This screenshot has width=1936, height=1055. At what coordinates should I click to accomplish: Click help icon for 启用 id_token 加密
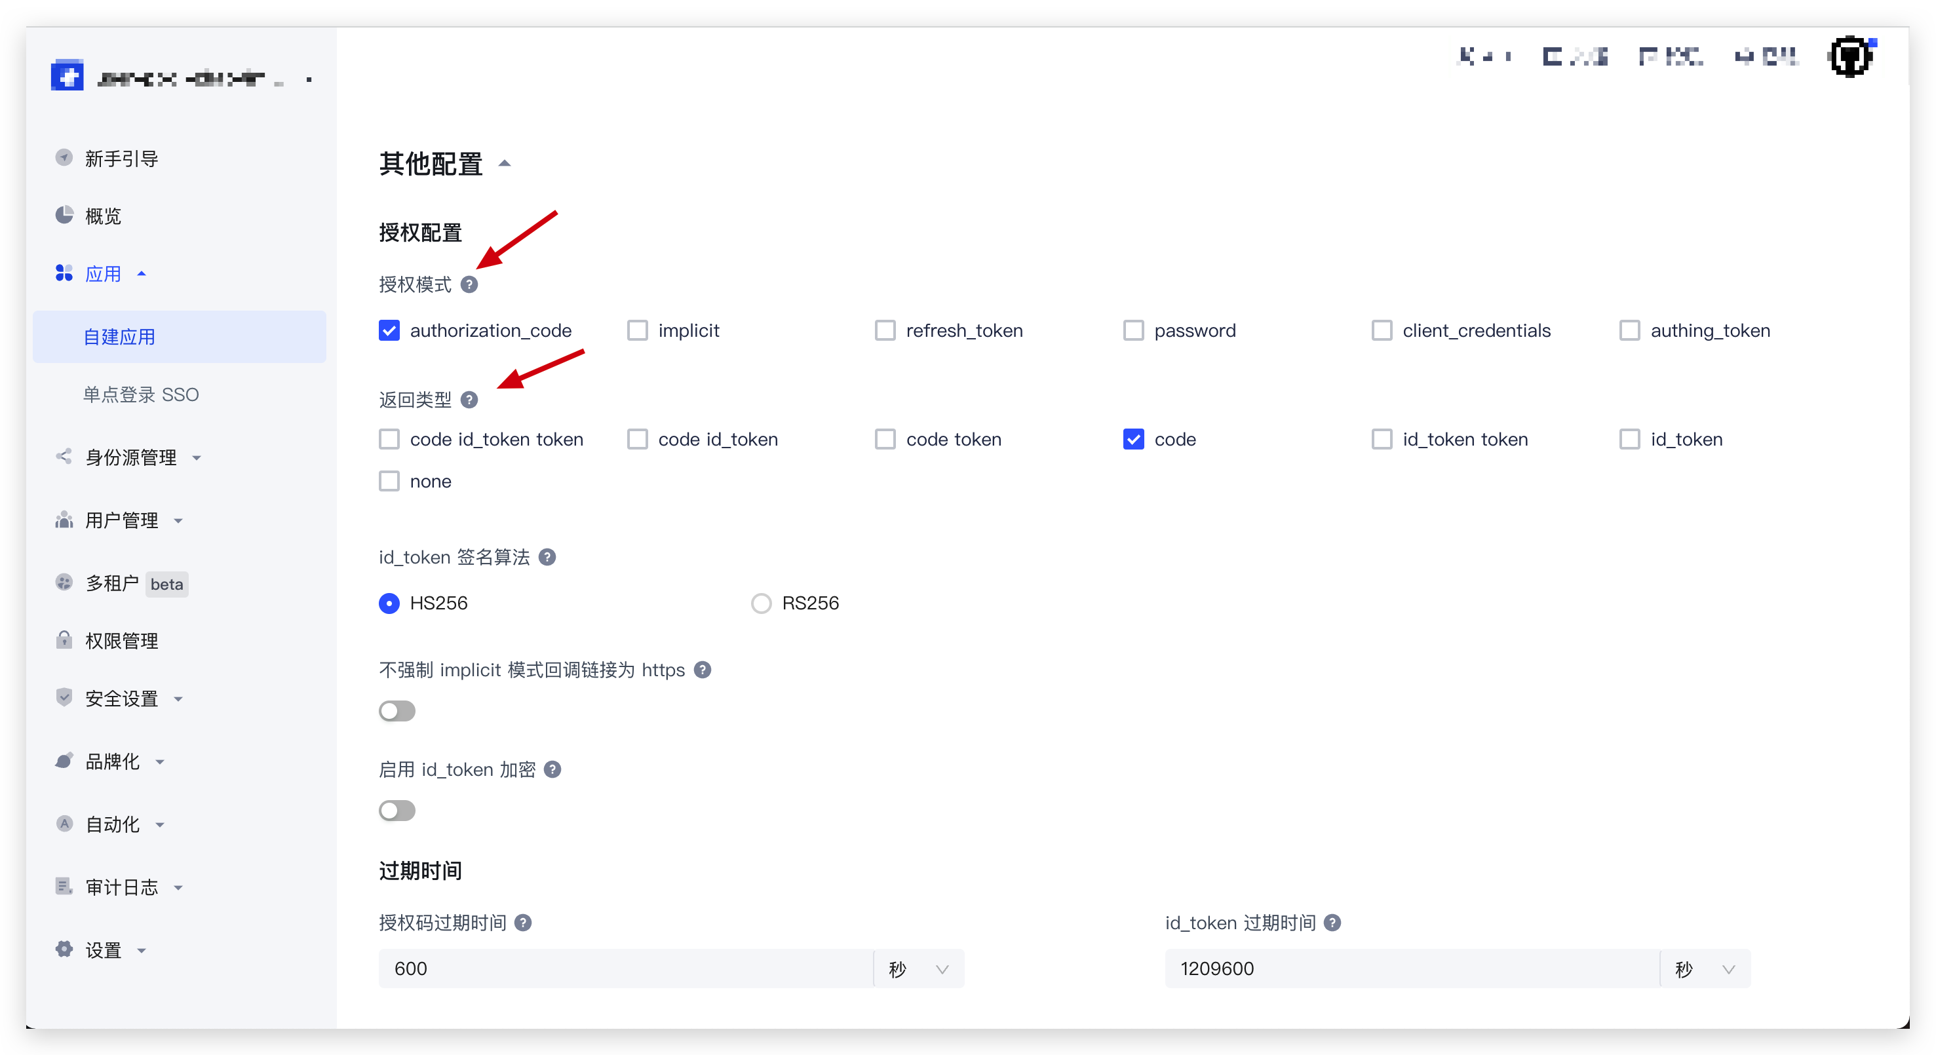pyautogui.click(x=552, y=769)
